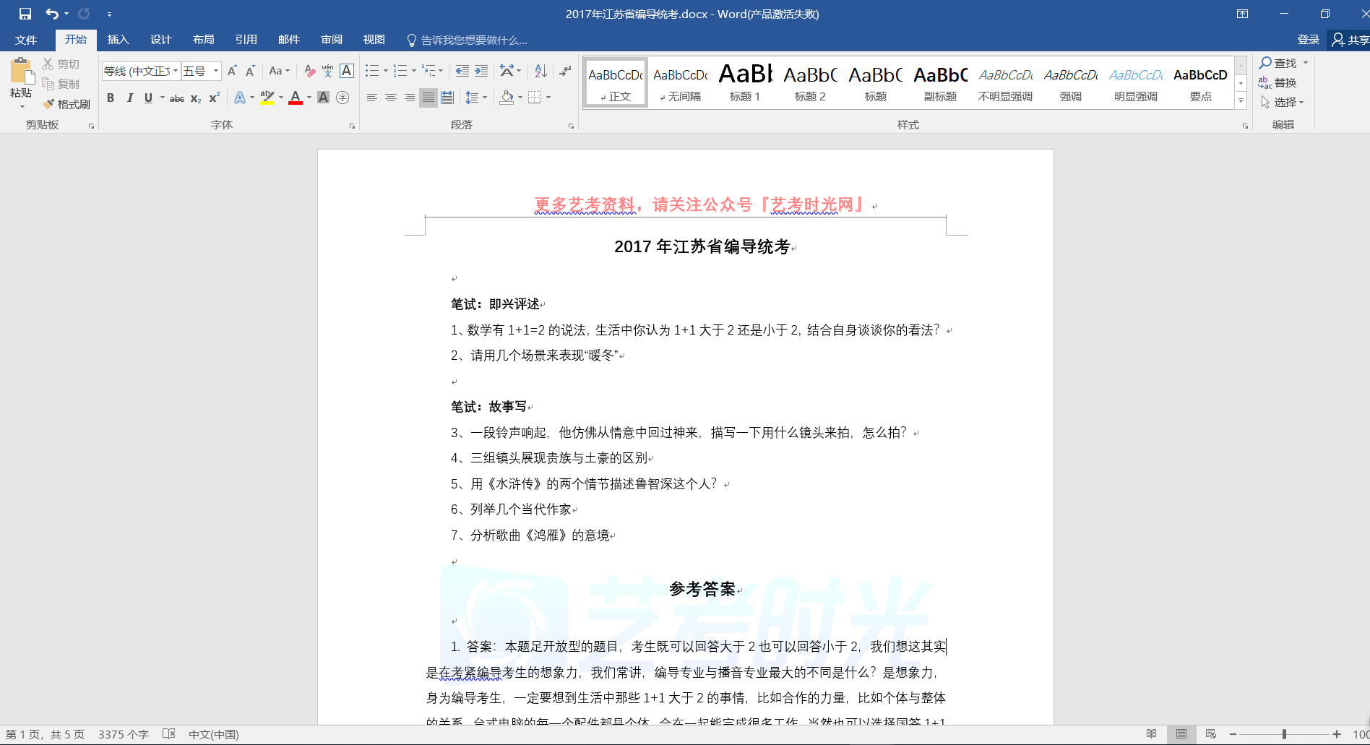
Task: Click the Increase Indent icon
Action: click(x=481, y=71)
